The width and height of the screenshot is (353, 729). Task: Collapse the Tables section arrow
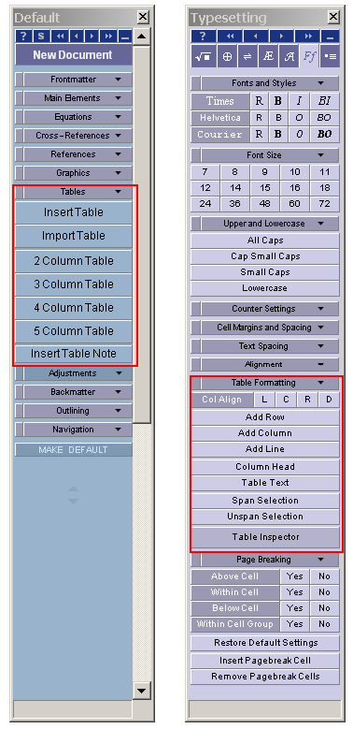click(119, 192)
